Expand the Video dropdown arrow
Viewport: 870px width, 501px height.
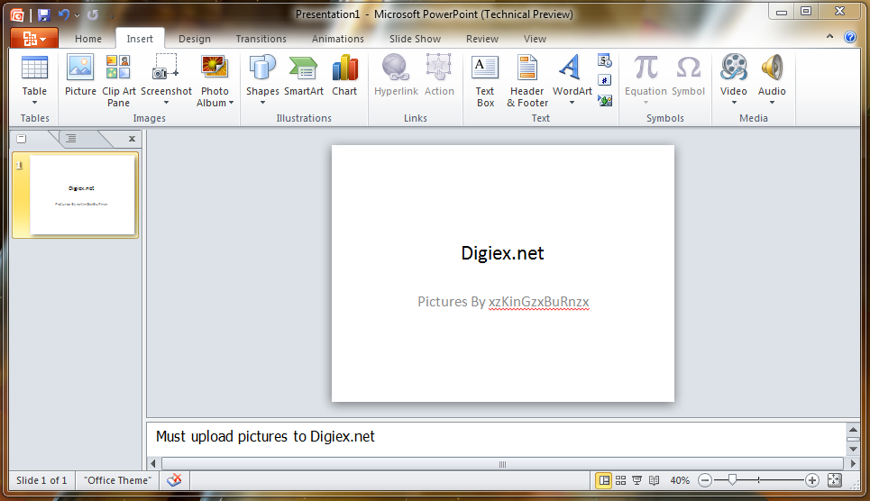(734, 103)
